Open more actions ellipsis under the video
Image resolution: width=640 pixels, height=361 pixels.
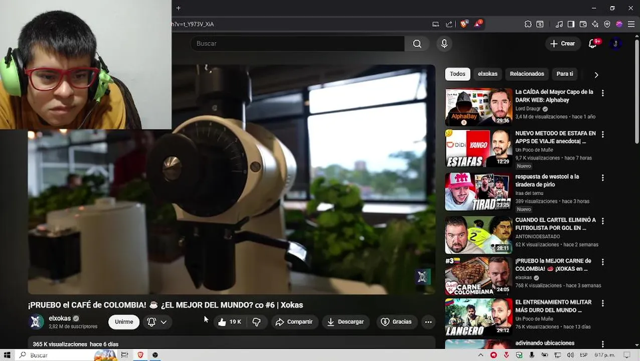[428, 322]
